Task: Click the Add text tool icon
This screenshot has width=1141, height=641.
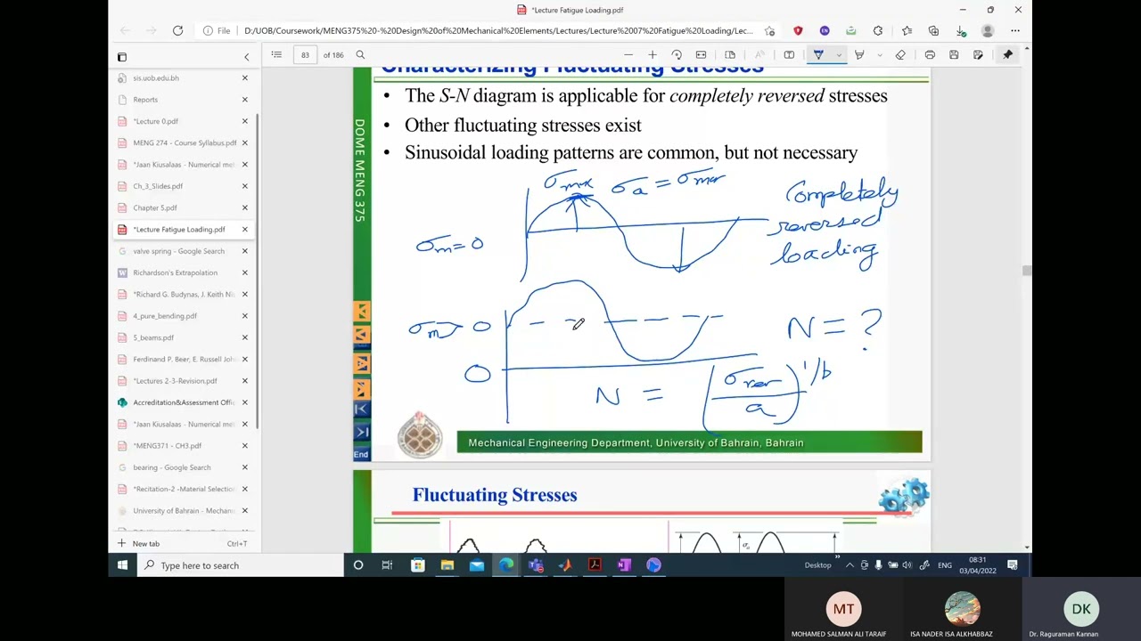Action: pyautogui.click(x=789, y=55)
